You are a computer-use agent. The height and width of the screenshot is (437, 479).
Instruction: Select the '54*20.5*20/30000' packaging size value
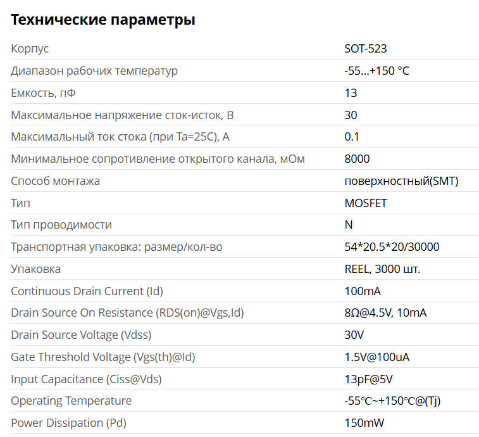(x=392, y=247)
